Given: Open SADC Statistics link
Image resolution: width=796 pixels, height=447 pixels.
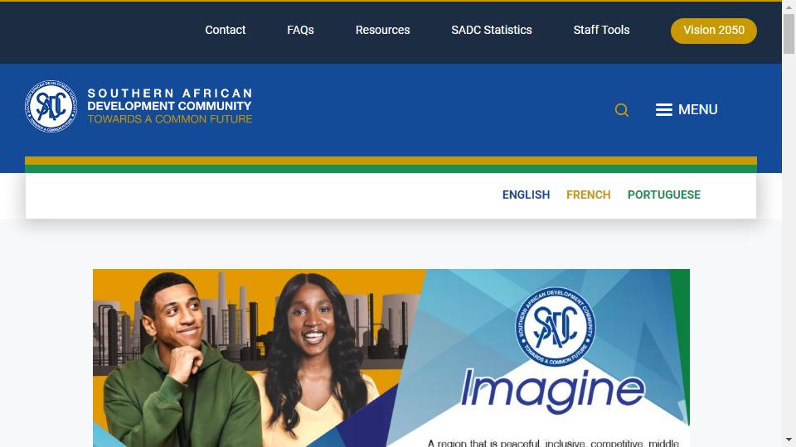Looking at the screenshot, I should tap(492, 31).
